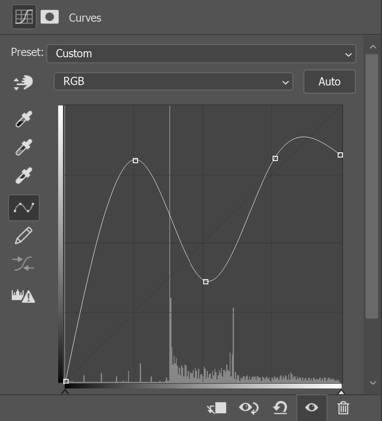The image size is (382, 421).
Task: Reset adjustment to defaults with the reset arrow
Action: click(280, 408)
